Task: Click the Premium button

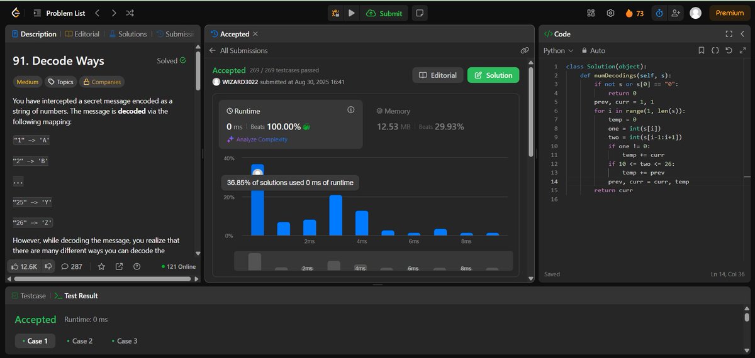Action: click(730, 13)
